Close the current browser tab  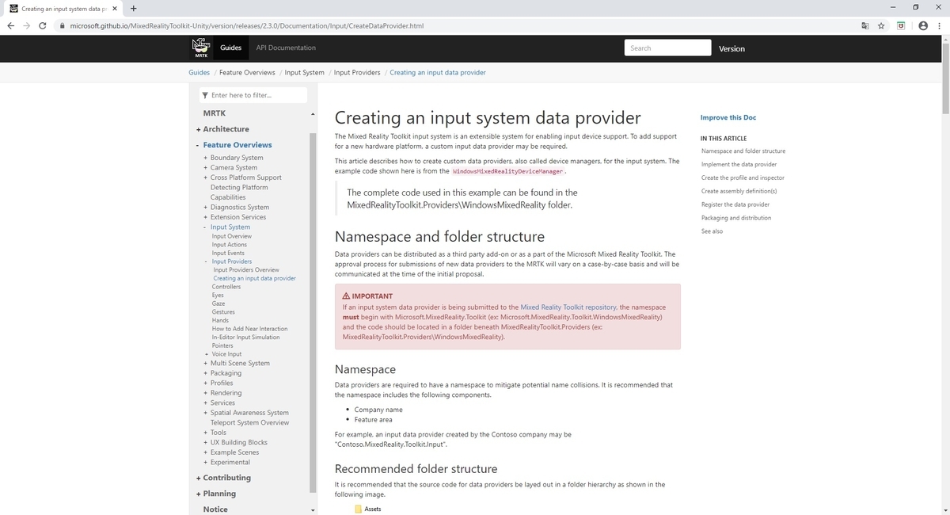coord(115,9)
